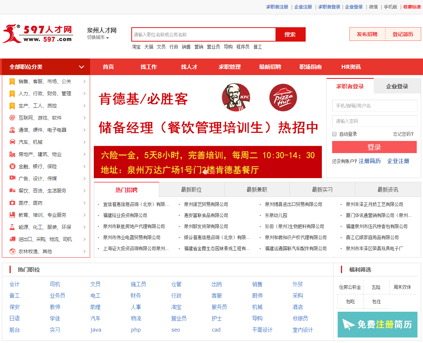Viewport: 423px width, 343px height.
Task: Open 找人才 in the navigation bar
Action: tap(189, 67)
